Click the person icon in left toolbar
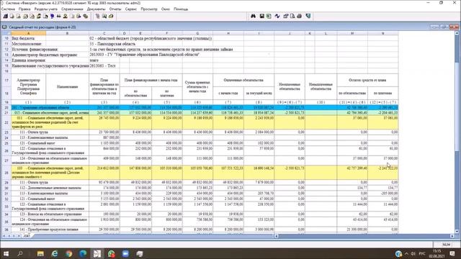461x259 pixels. tap(66, 16)
